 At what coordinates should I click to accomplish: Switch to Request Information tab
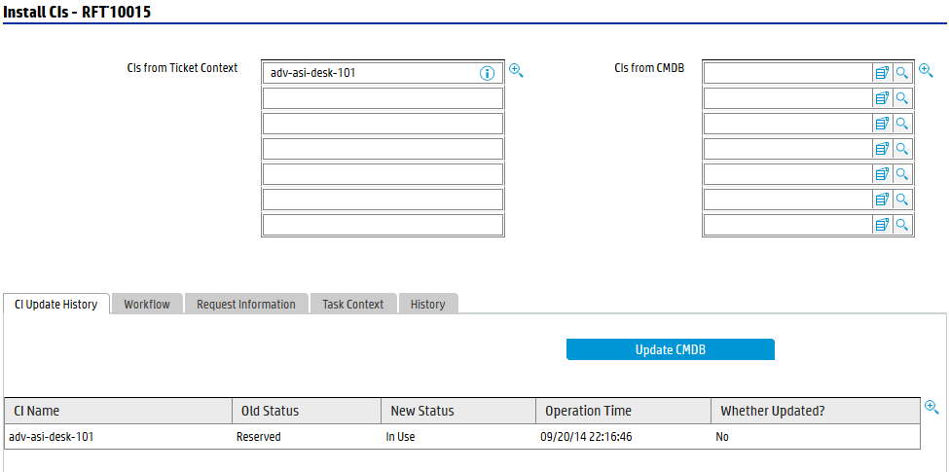tap(246, 305)
